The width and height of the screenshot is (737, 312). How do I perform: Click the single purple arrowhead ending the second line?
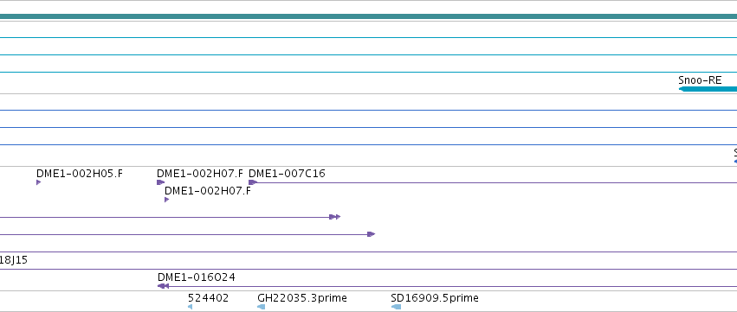click(372, 234)
